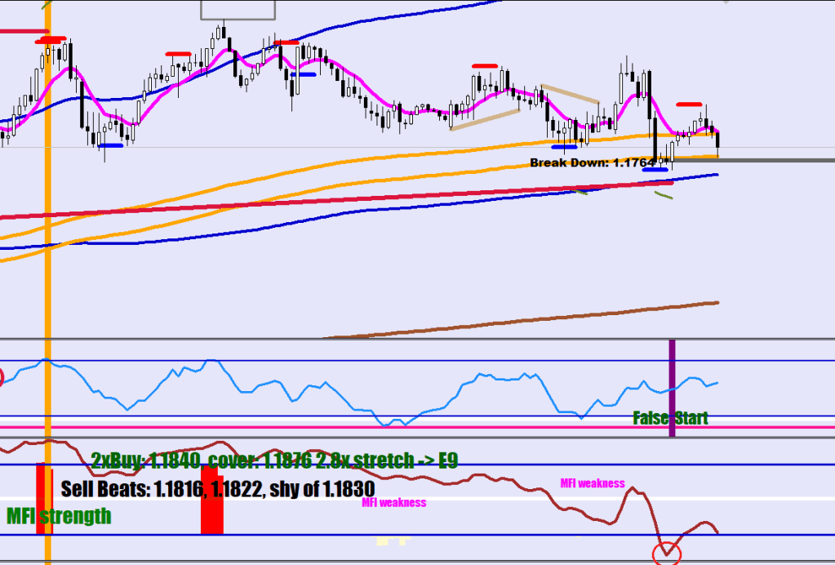Click the red circle at the MFI low

pos(667,553)
